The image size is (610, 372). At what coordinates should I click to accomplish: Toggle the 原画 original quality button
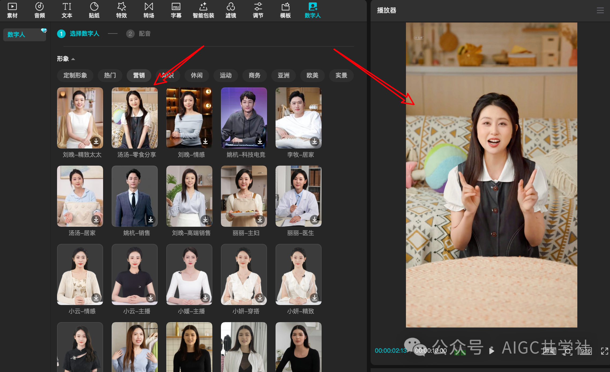tap(549, 351)
